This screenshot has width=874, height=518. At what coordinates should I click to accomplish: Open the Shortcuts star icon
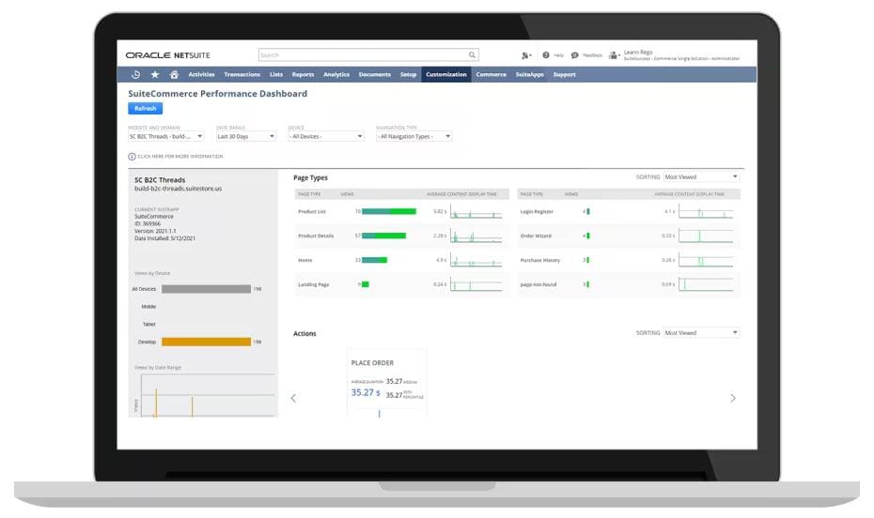click(x=155, y=74)
